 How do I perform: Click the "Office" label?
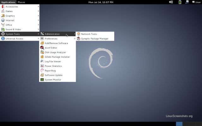(9, 25)
